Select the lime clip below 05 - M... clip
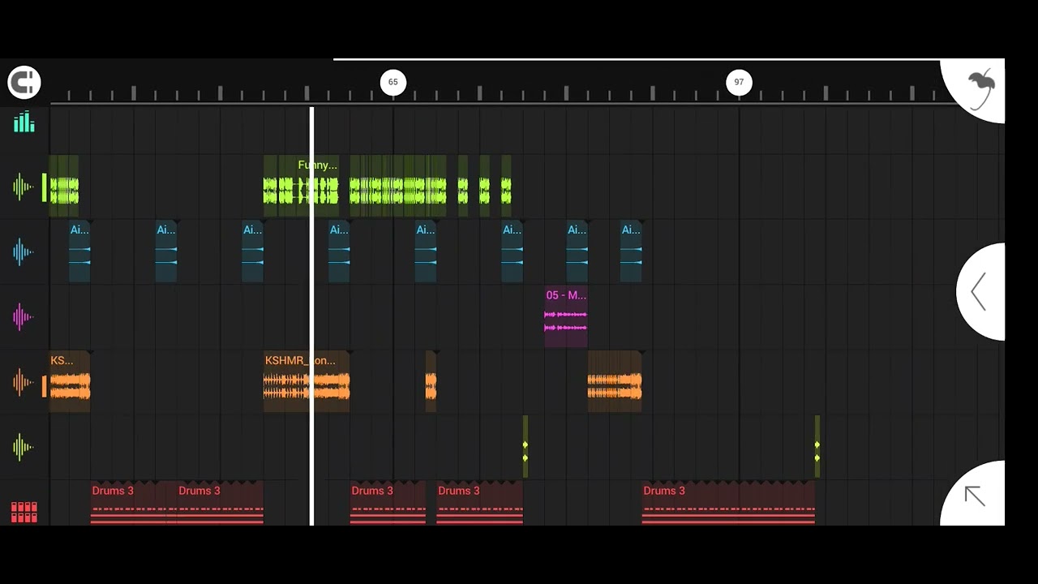This screenshot has width=1038, height=584. (525, 447)
